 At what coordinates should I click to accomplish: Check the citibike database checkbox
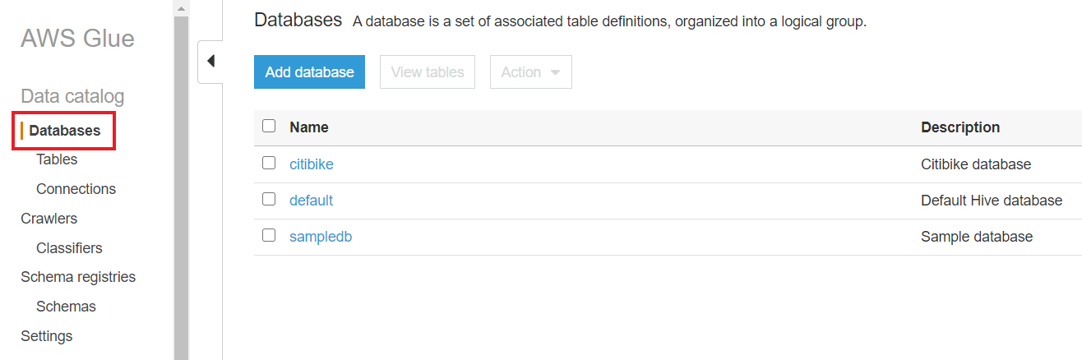coord(269,164)
